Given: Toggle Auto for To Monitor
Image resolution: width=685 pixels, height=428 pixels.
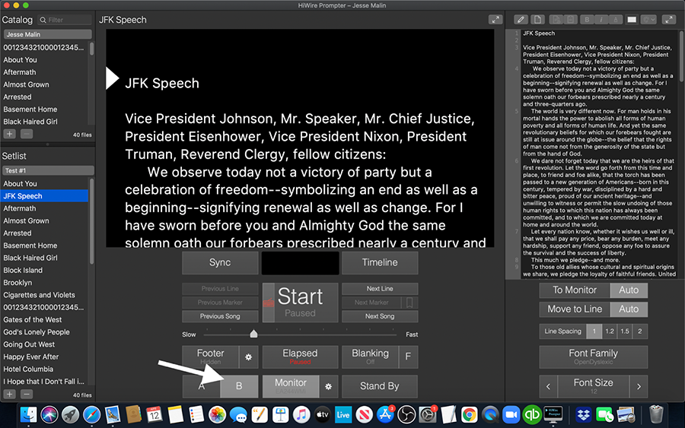Looking at the screenshot, I should 629,290.
